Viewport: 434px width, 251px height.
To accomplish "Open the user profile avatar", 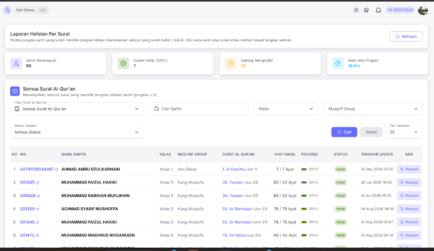I will (423, 10).
